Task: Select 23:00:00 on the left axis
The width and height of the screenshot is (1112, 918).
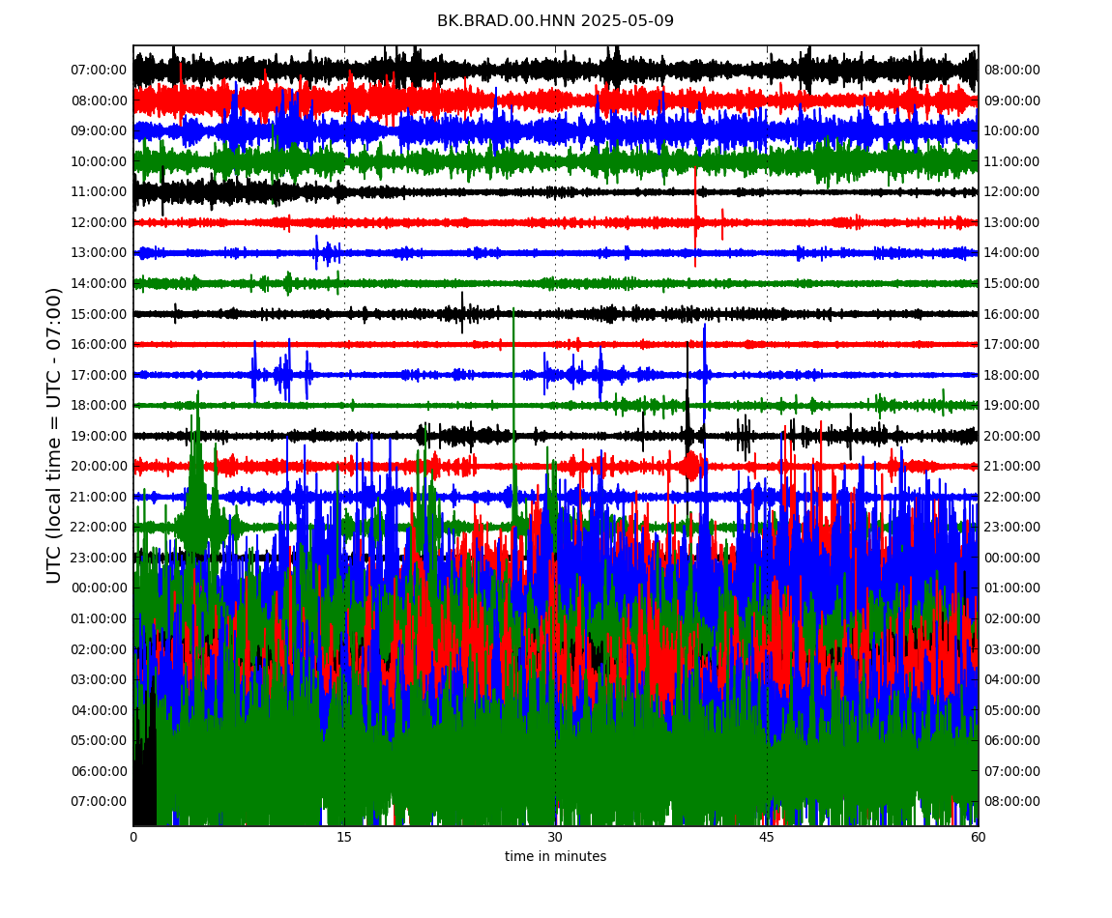Action: point(100,558)
